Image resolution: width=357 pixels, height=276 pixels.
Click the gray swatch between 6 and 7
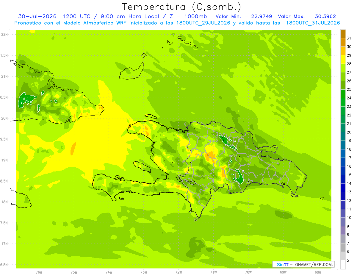click(x=343, y=248)
